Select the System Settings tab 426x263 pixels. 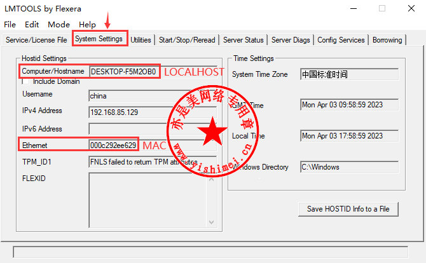[x=99, y=39]
